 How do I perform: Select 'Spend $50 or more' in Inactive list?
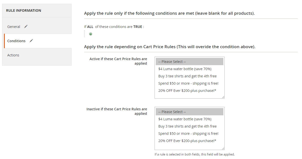coord(188,134)
